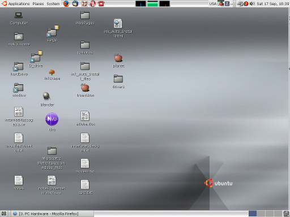Click the printer tray icon
Viewport: 290px width, 217px height.
(240, 3)
